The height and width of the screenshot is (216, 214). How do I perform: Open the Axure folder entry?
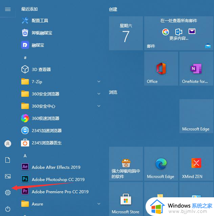(x=60, y=204)
